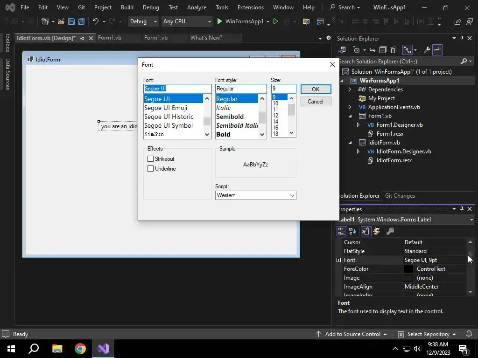Save the current file via toolbar icon
The height and width of the screenshot is (358, 478).
71,21
